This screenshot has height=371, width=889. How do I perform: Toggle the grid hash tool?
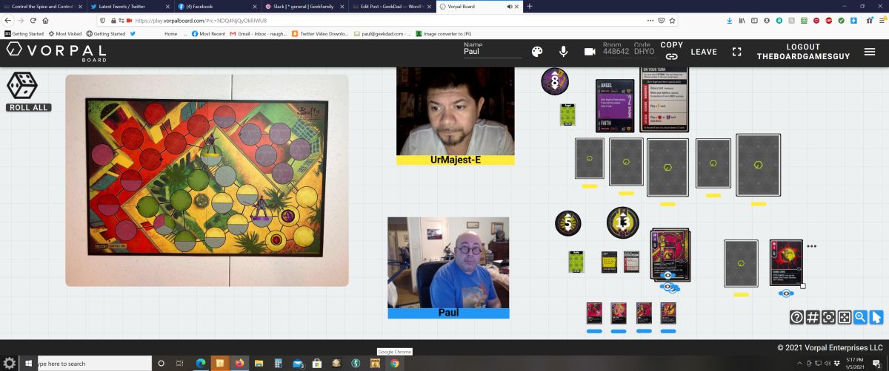pos(813,317)
